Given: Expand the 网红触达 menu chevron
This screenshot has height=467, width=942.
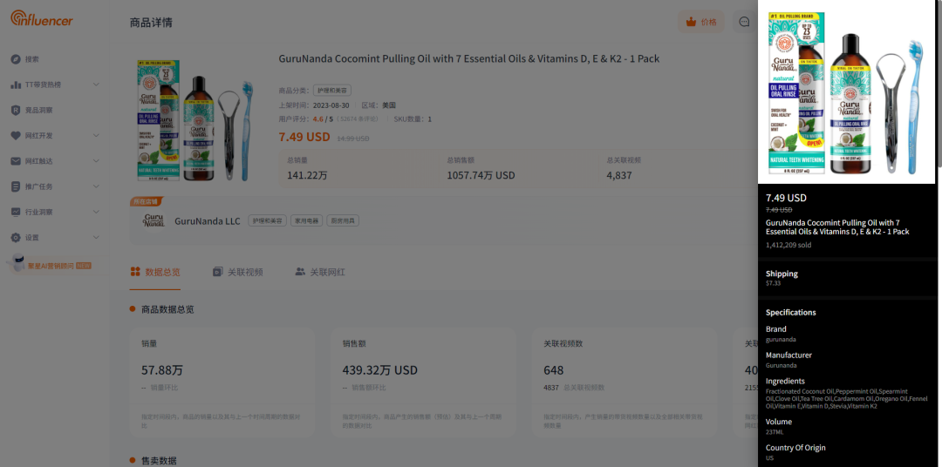Looking at the screenshot, I should (x=96, y=161).
